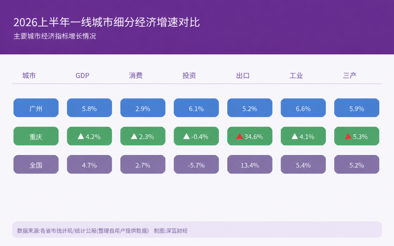
Task: Click 全国 投资 value -5.7%
Action: 196,164
